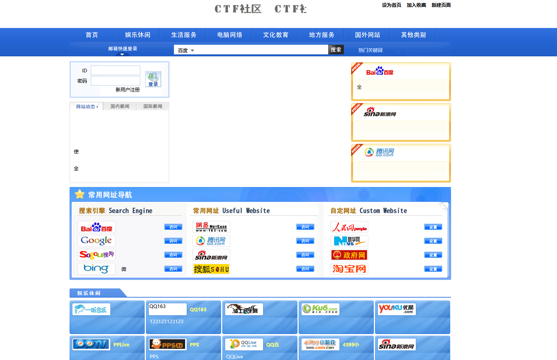Click the 新用户注册 link

[x=128, y=90]
